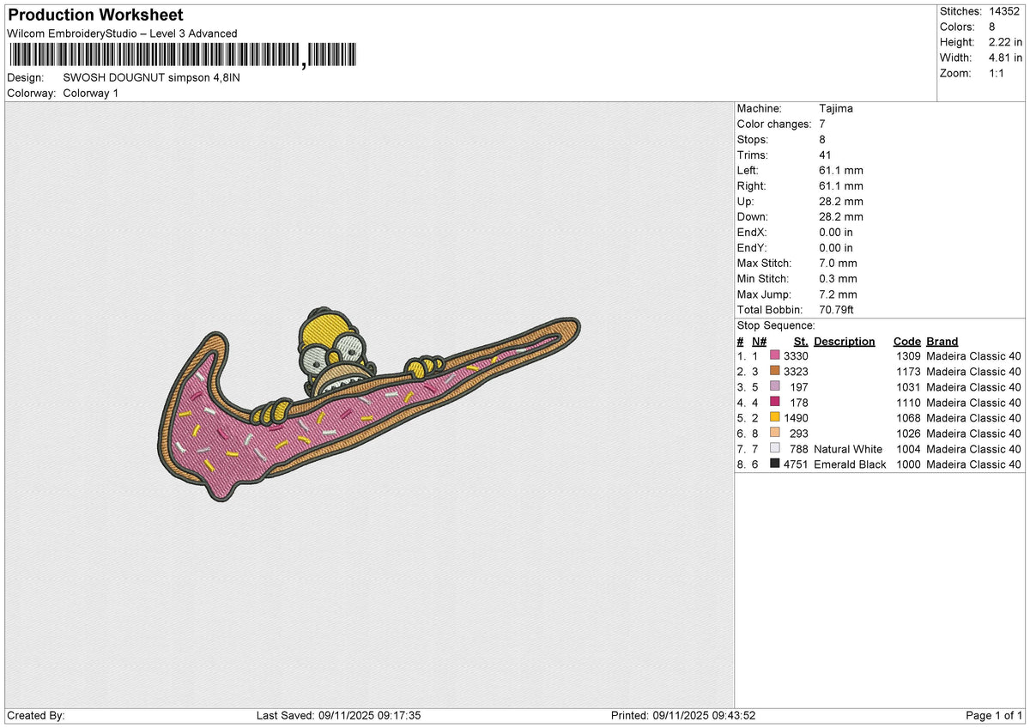Click the Colorway 1 value
The width and height of the screenshot is (1030, 728).
(x=91, y=93)
